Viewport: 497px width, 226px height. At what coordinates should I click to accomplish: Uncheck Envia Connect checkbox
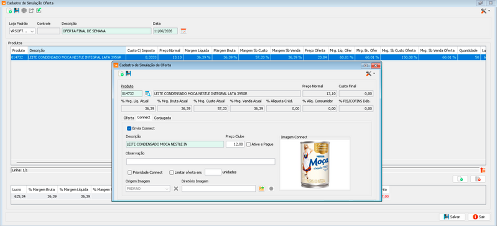(129, 128)
